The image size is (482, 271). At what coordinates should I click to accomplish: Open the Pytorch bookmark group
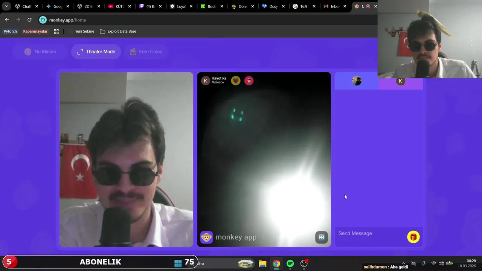pyautogui.click(x=10, y=31)
